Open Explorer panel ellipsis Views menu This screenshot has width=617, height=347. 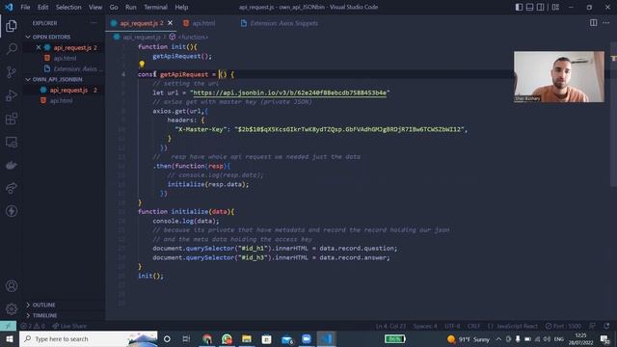(94, 23)
